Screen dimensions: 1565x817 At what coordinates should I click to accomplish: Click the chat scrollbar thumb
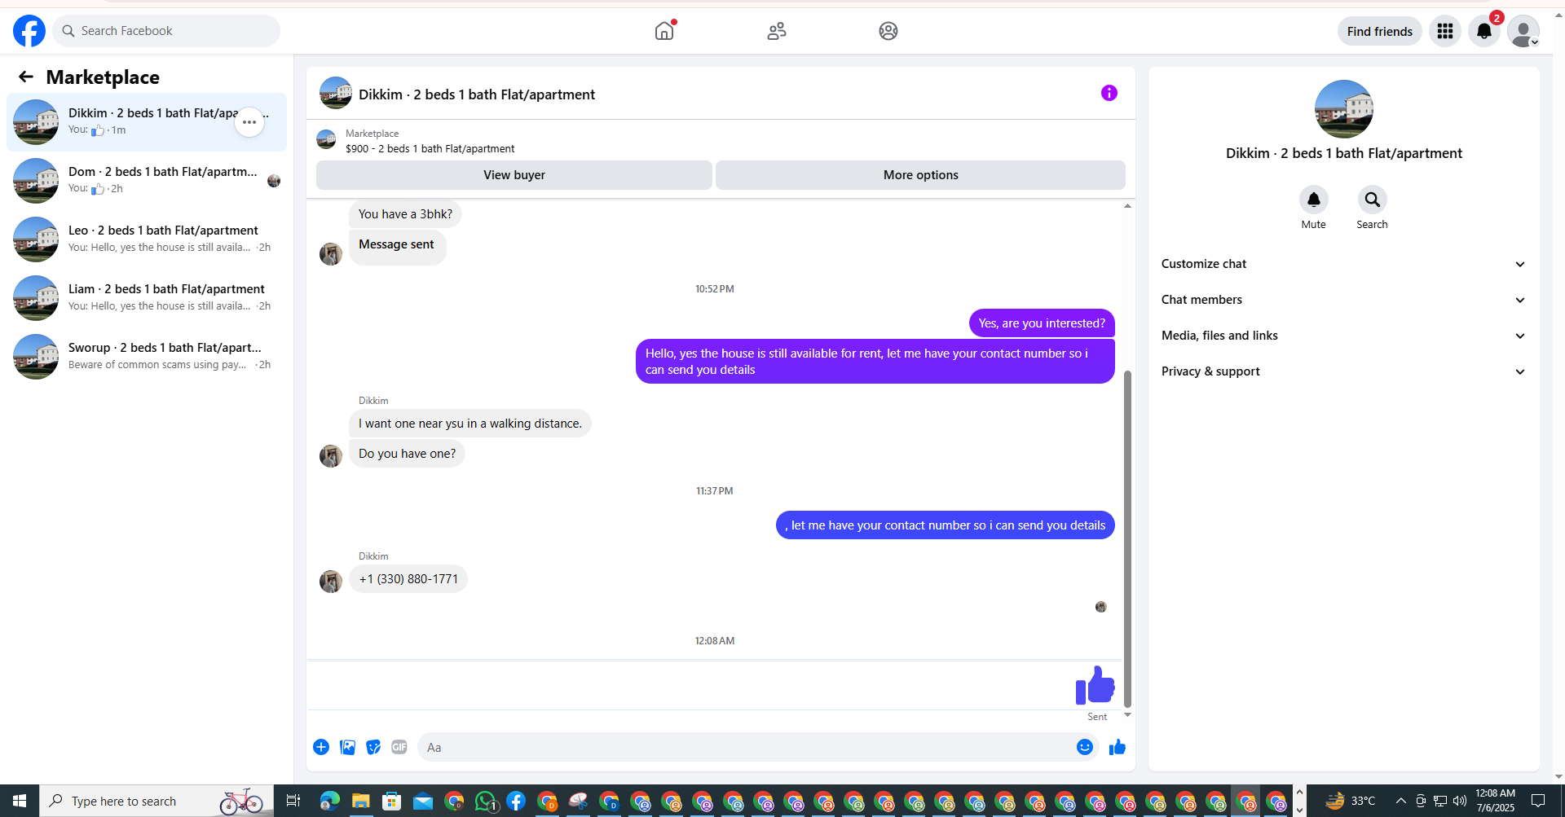click(1128, 538)
